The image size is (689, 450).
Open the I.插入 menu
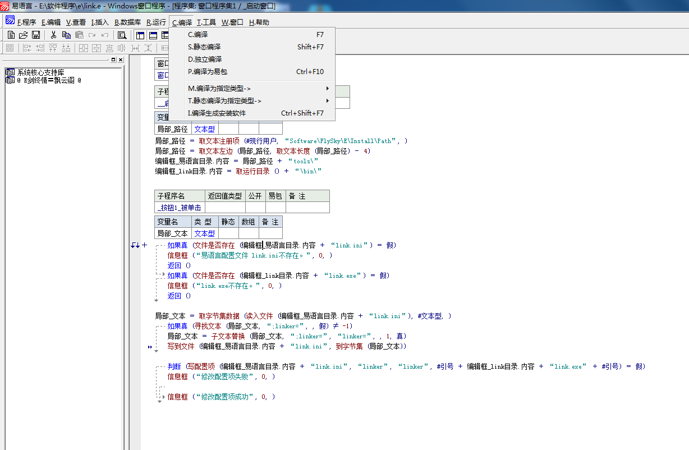tap(100, 22)
